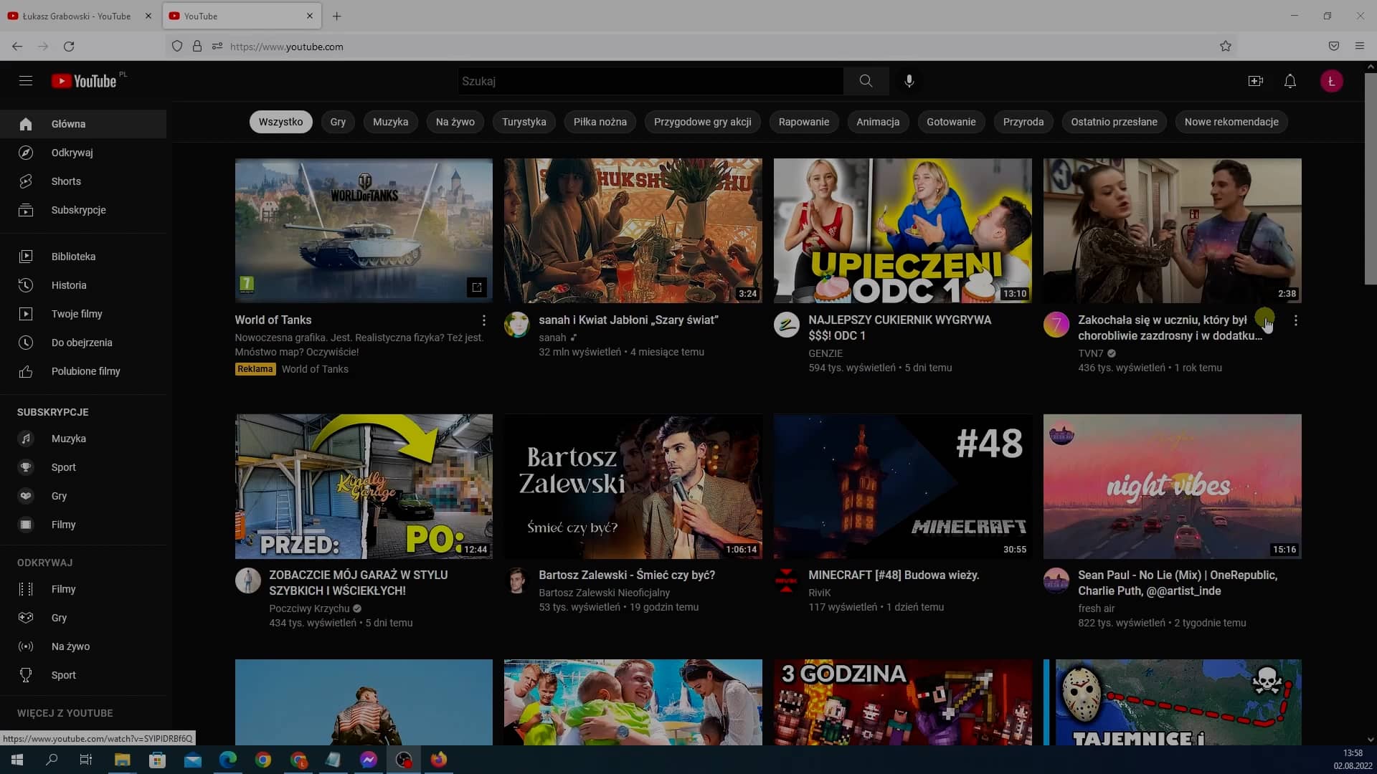Open the account avatar menu
Viewport: 1377px width, 774px height.
pyautogui.click(x=1331, y=81)
